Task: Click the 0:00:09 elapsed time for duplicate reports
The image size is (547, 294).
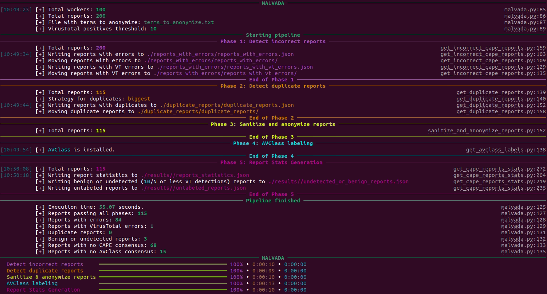Action: point(263,271)
